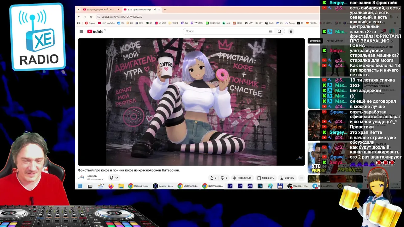Switch to the Прямые трансляции Chrome window
Image resolution: width=404 pixels, height=227 pixels.
click(139, 186)
